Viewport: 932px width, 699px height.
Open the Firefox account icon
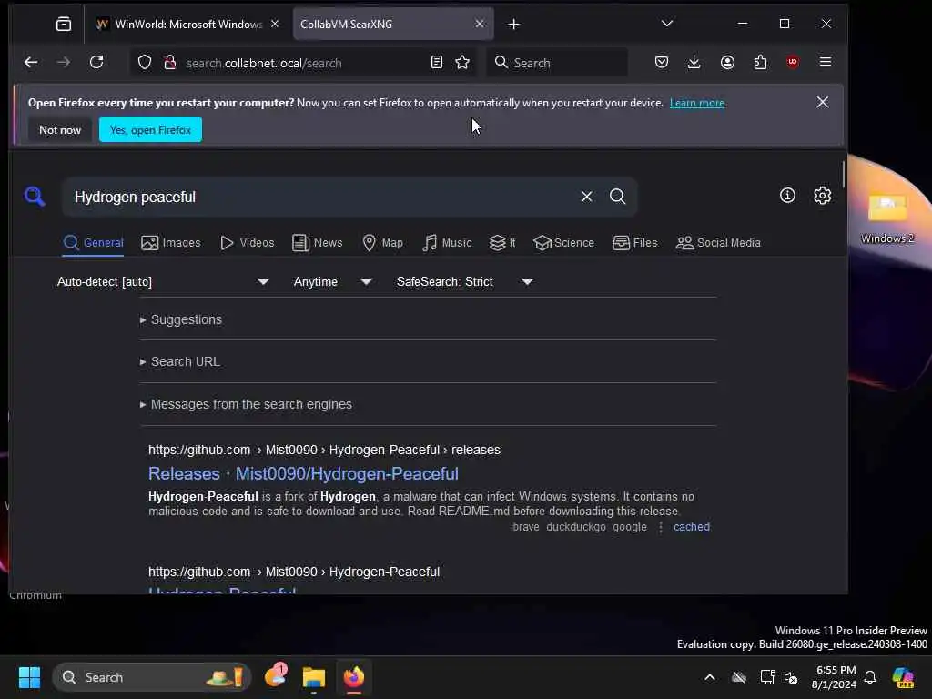coord(727,63)
